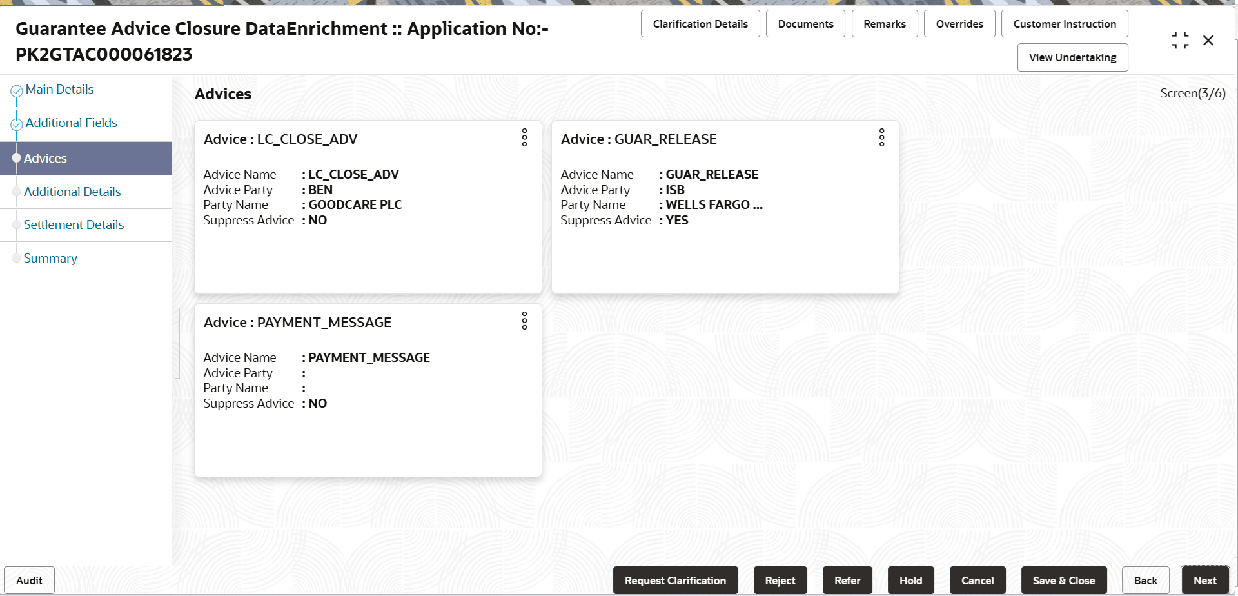This screenshot has width=1238, height=596.
Task: Open the GUAR_RELEASE card options menu
Action: click(x=882, y=137)
